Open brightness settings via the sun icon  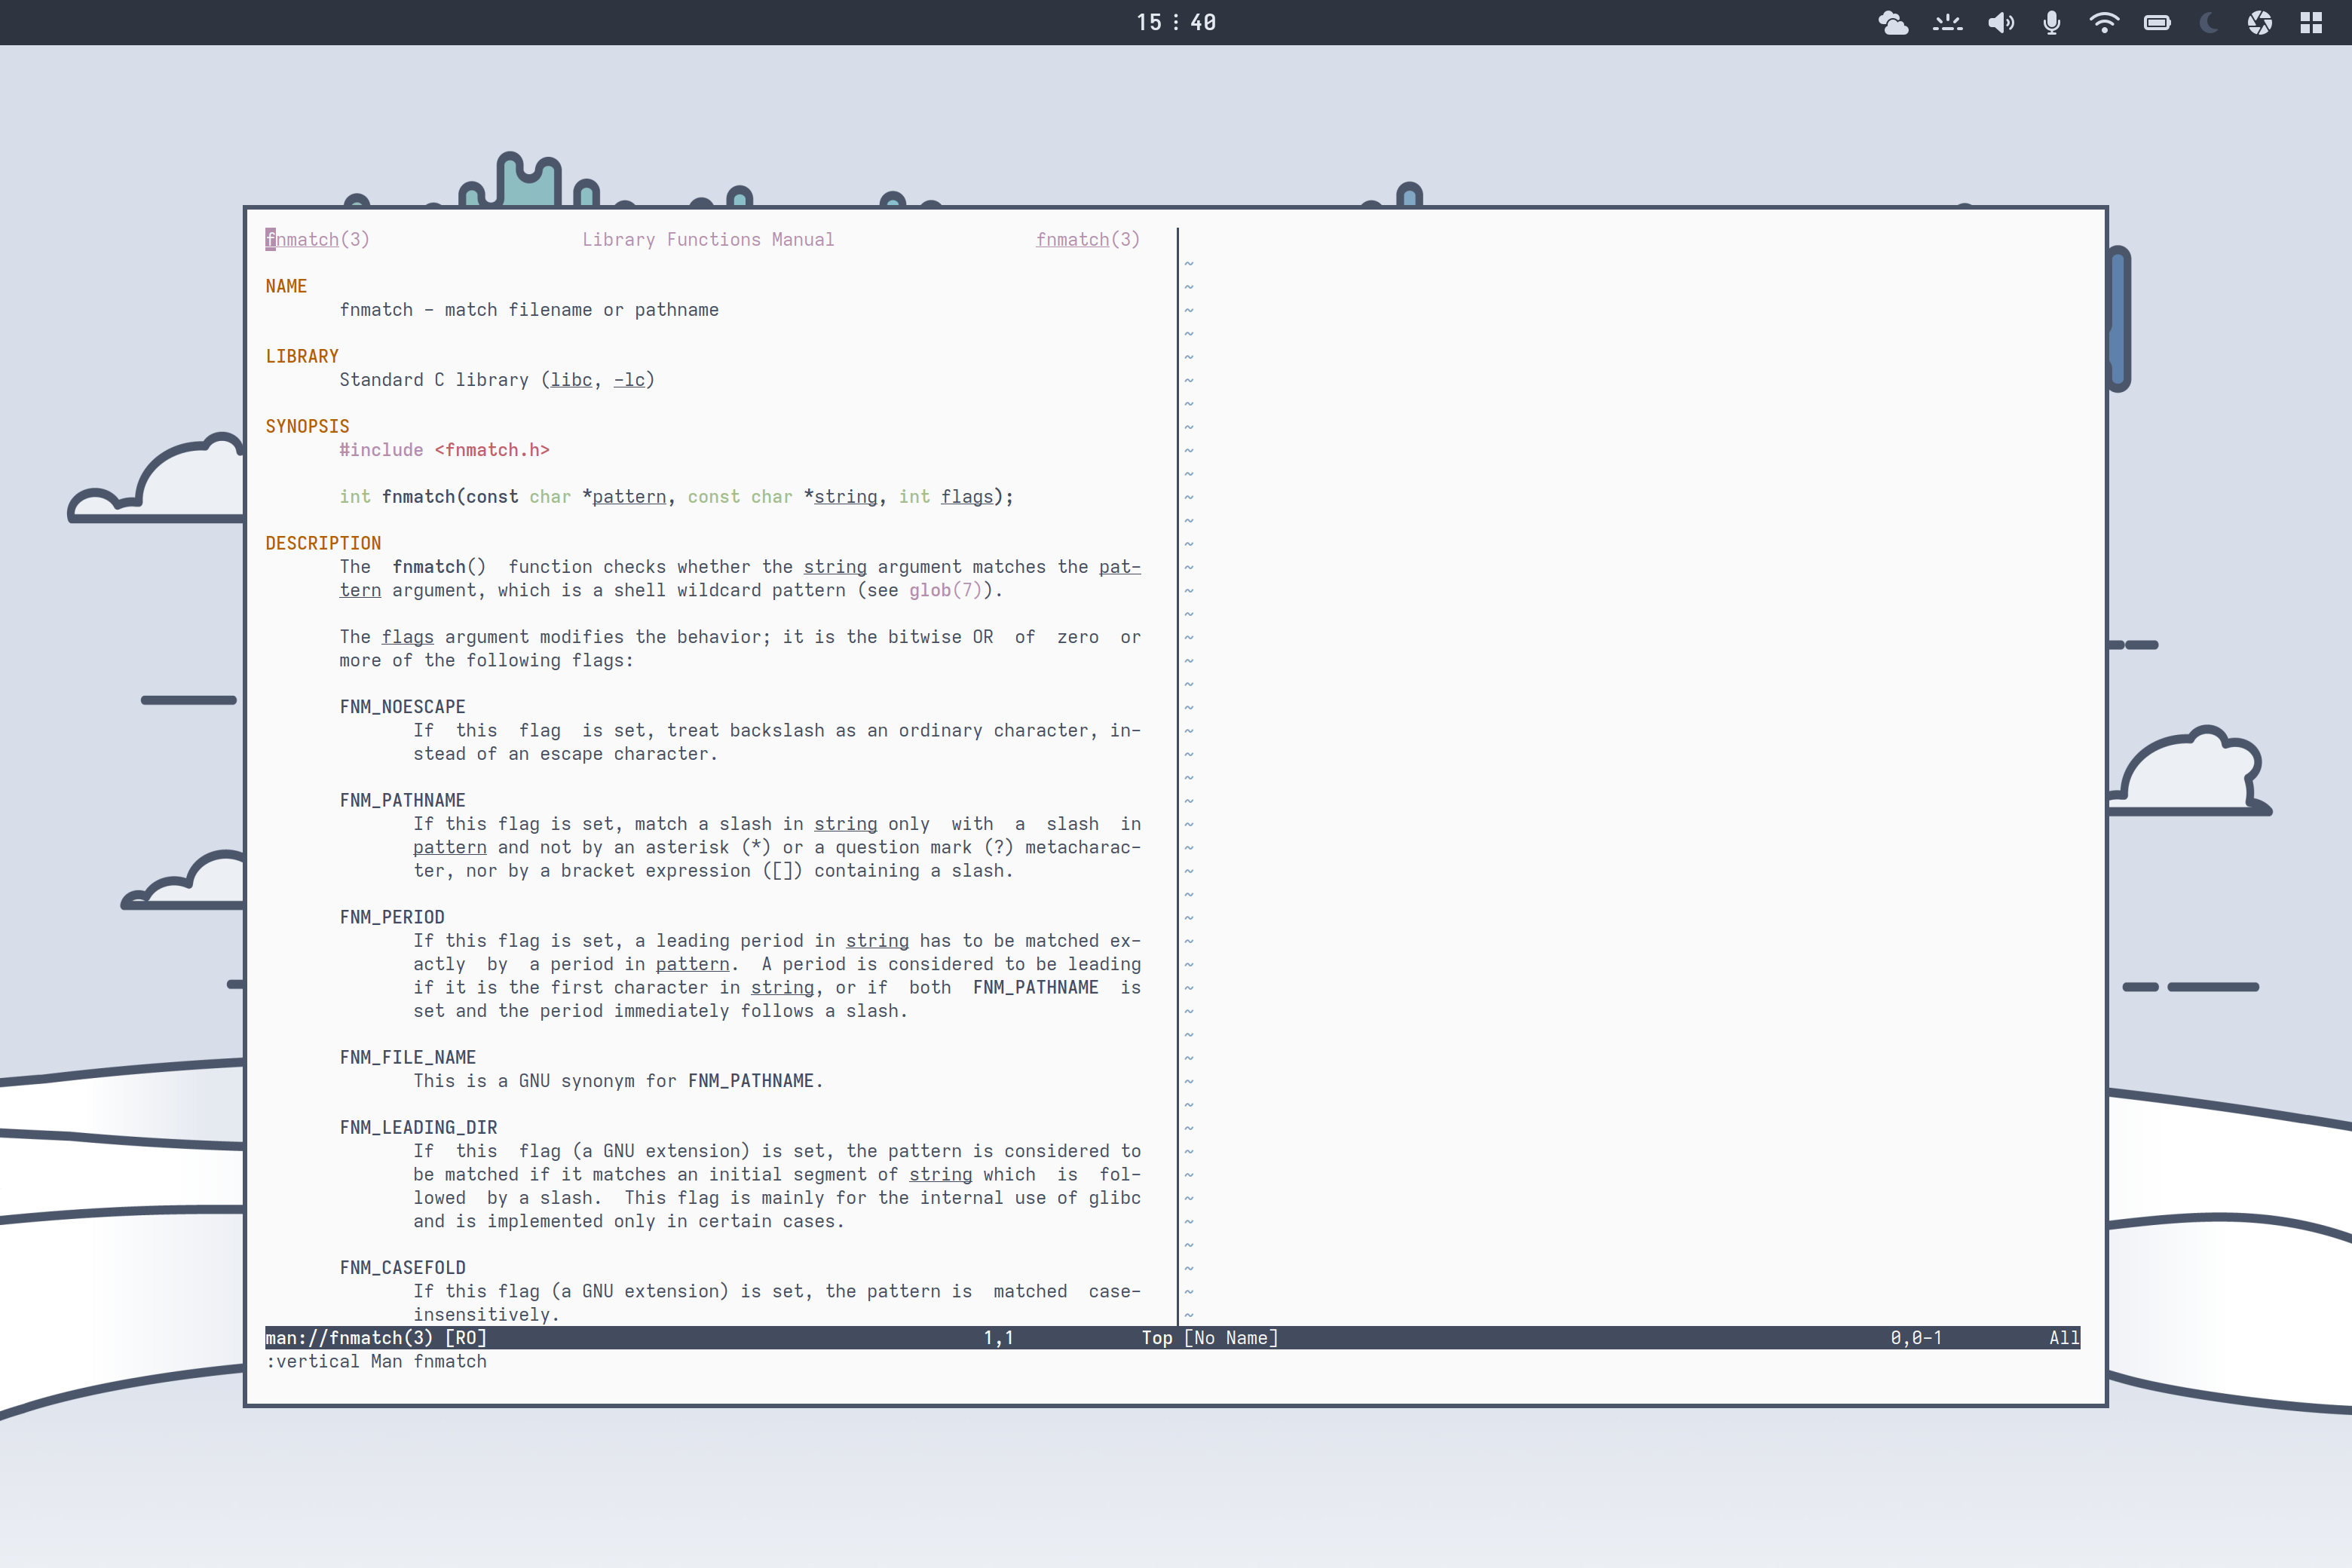(1948, 22)
